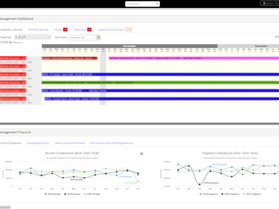This screenshot has width=279, height=209.
Task: Open Unit Sales by Area and Neighborhood tab
Action: (x=112, y=143)
